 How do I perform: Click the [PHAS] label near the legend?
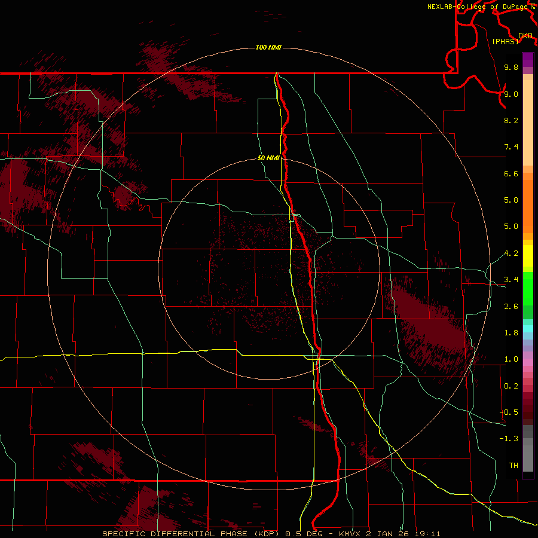coord(505,41)
